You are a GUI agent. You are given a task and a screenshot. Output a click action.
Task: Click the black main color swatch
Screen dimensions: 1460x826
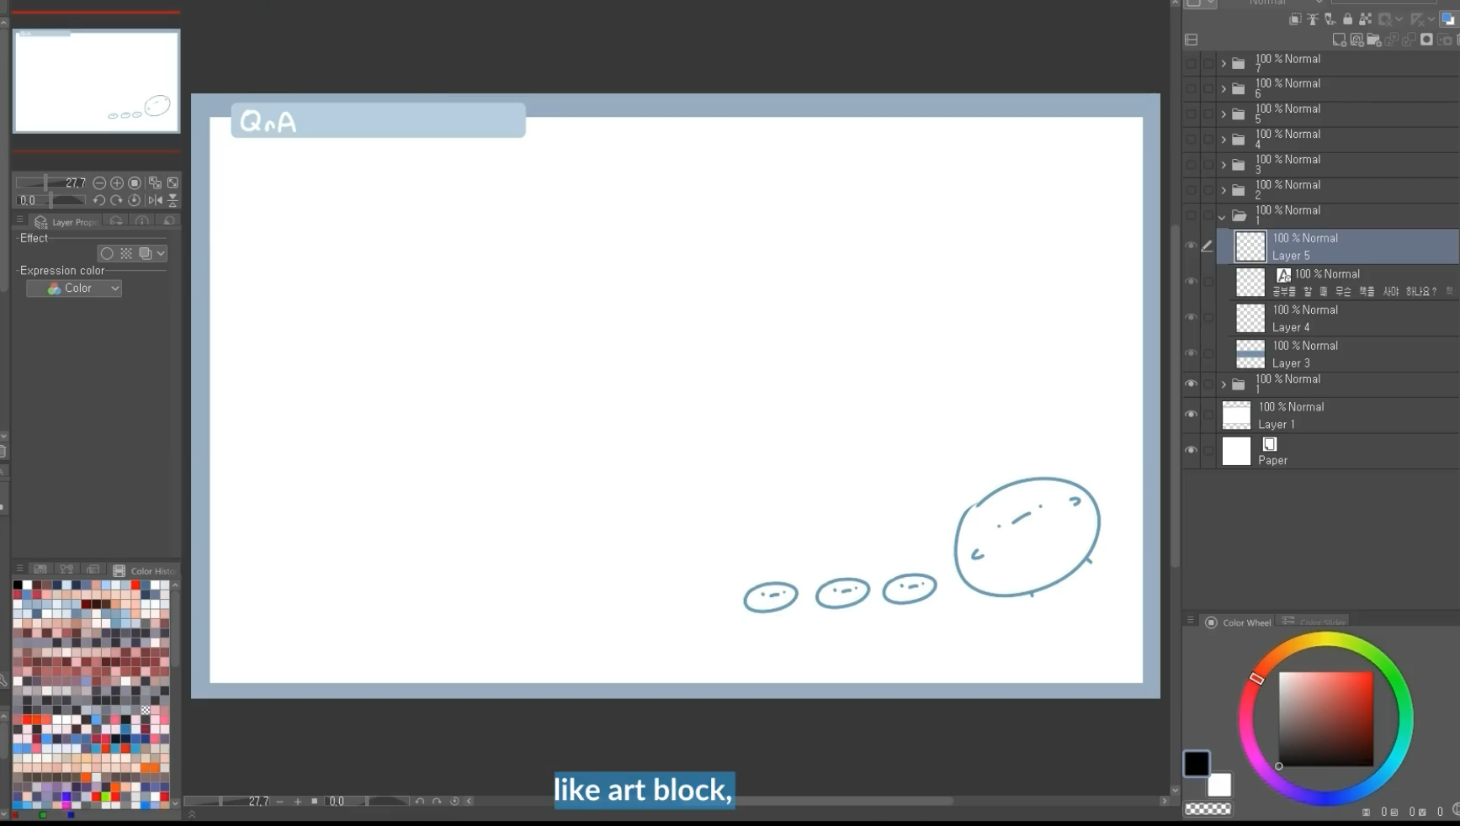pyautogui.click(x=1196, y=763)
